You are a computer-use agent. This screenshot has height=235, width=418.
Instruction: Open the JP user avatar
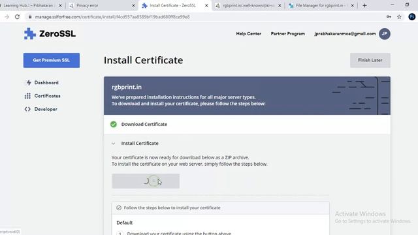coord(385,34)
